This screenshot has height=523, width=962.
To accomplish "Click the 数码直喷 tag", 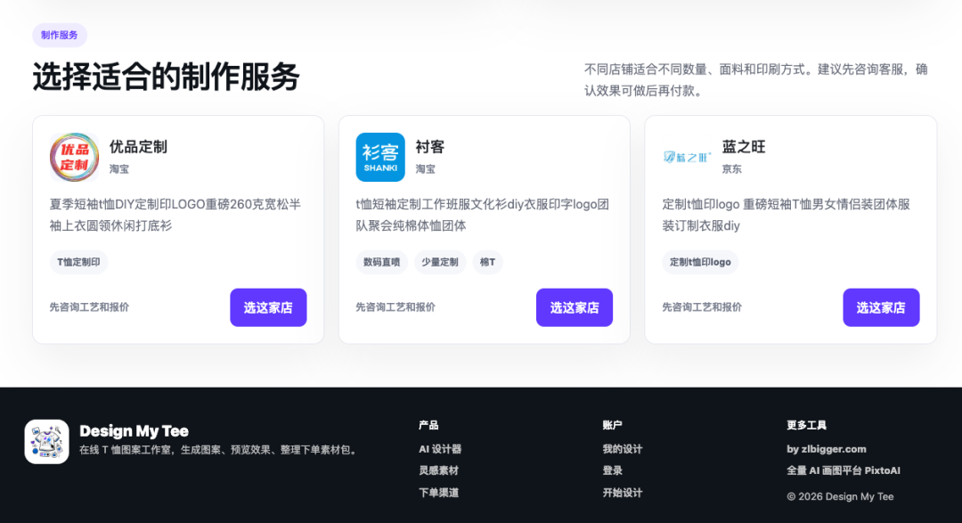I will tap(381, 262).
